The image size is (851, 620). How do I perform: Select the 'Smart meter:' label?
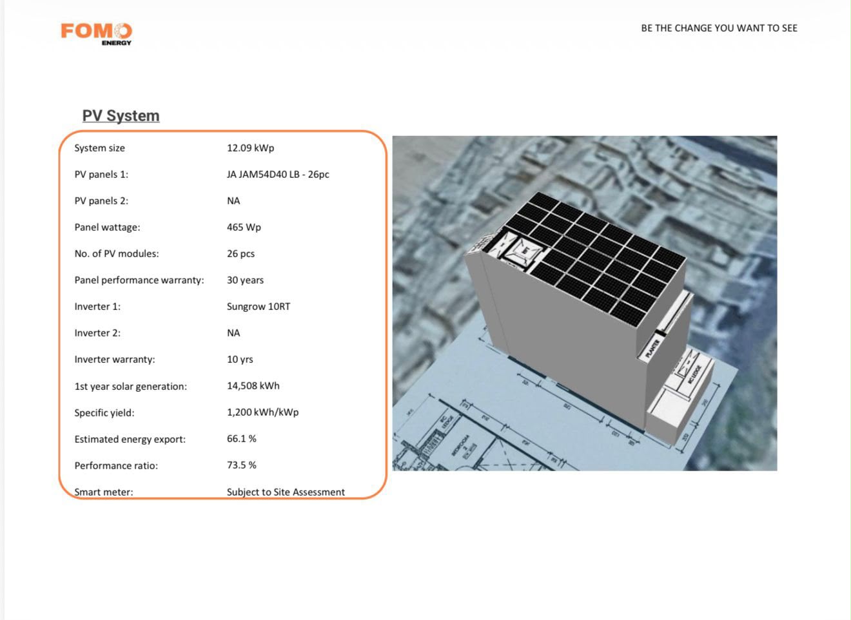click(x=104, y=492)
